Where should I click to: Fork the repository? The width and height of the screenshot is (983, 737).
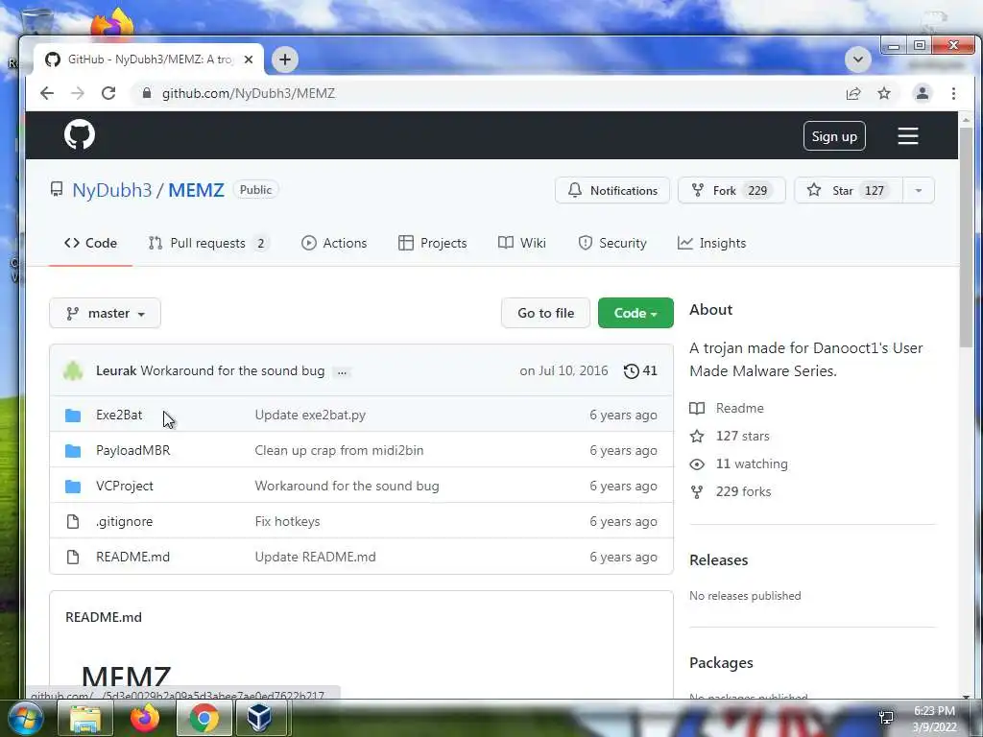pyautogui.click(x=731, y=191)
